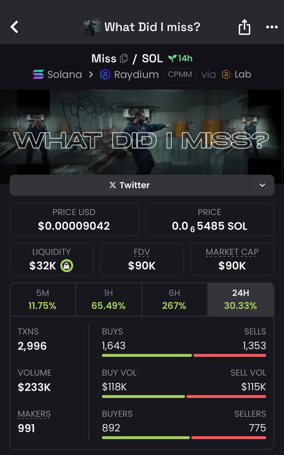Tap the Makers info label
This screenshot has width=284, height=455.
click(x=34, y=414)
